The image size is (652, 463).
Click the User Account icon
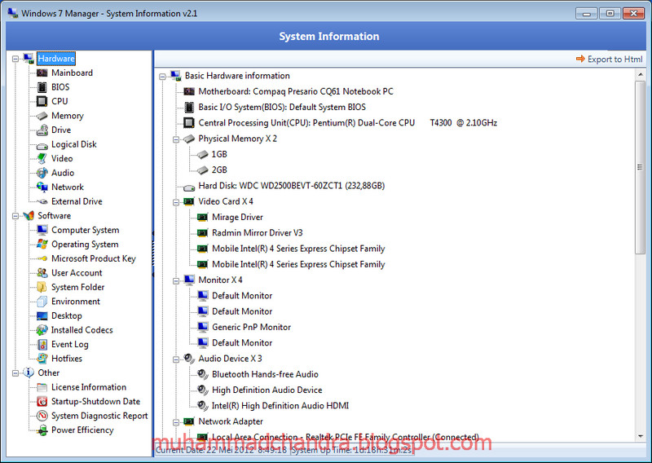42,273
